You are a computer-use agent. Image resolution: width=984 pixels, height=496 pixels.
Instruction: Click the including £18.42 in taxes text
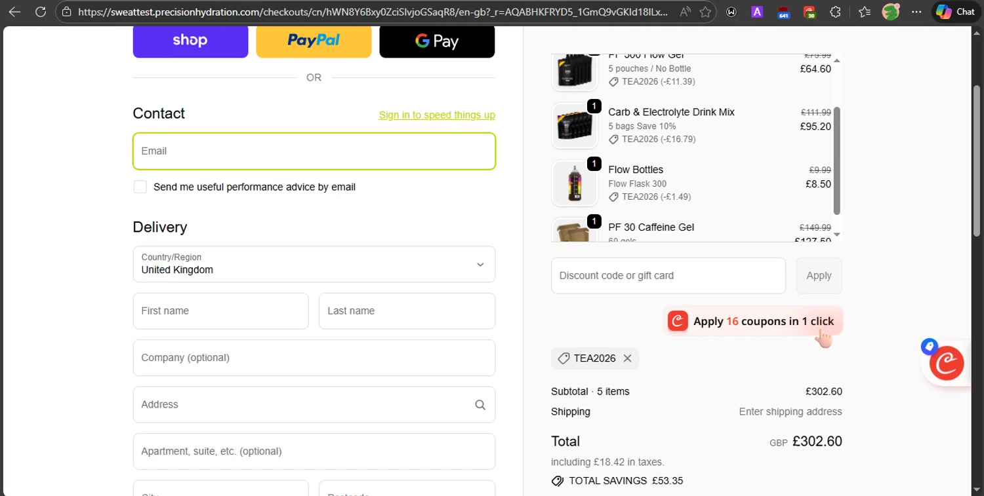coord(607,462)
